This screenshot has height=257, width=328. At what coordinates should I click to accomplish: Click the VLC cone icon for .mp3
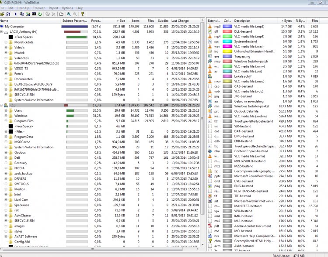tap(210, 27)
